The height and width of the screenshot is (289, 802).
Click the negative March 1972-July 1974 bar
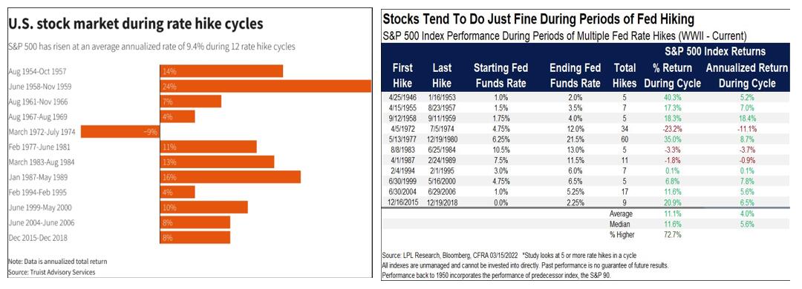pyautogui.click(x=120, y=132)
